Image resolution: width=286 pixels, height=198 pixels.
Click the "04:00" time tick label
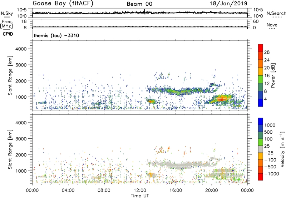(x=68, y=190)
